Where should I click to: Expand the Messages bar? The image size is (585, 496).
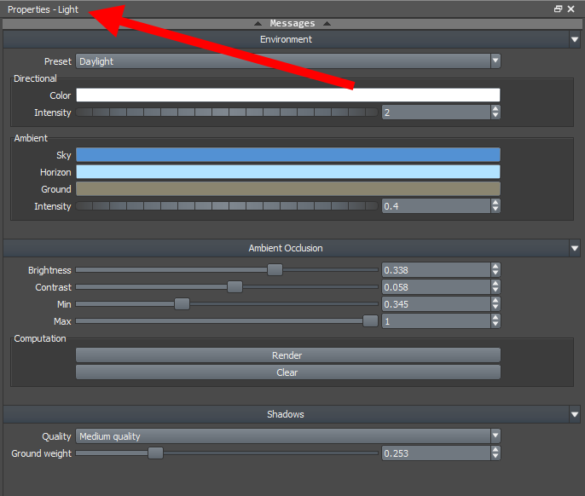click(292, 24)
